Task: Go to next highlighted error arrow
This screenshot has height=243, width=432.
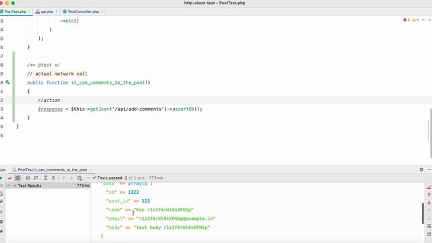Action: coord(429,20)
